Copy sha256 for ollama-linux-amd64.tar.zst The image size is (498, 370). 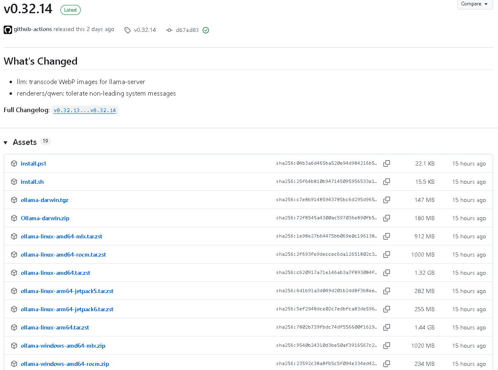tap(387, 273)
